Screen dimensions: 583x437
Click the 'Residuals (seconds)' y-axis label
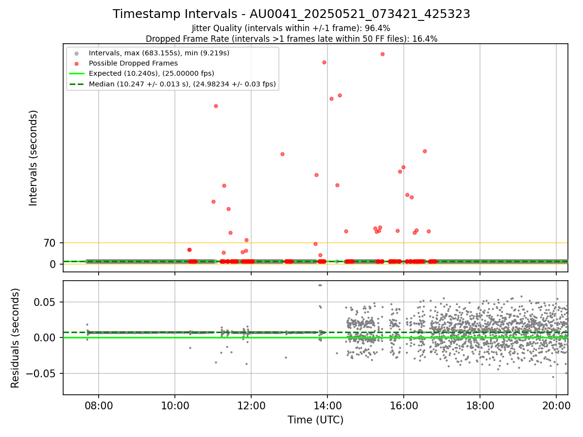click(16, 338)
